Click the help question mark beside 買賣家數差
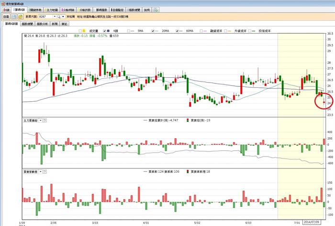335x226 pixels. coord(45,172)
